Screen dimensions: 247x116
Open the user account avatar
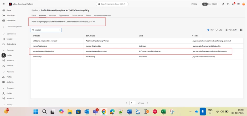(244, 4)
